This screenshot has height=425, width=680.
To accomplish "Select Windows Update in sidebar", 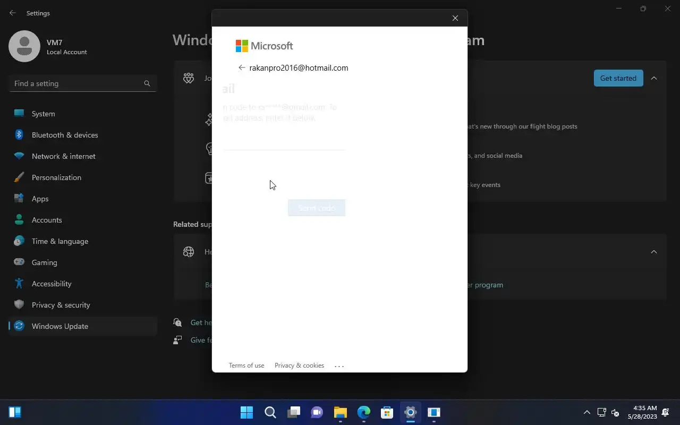I will click(x=83, y=326).
